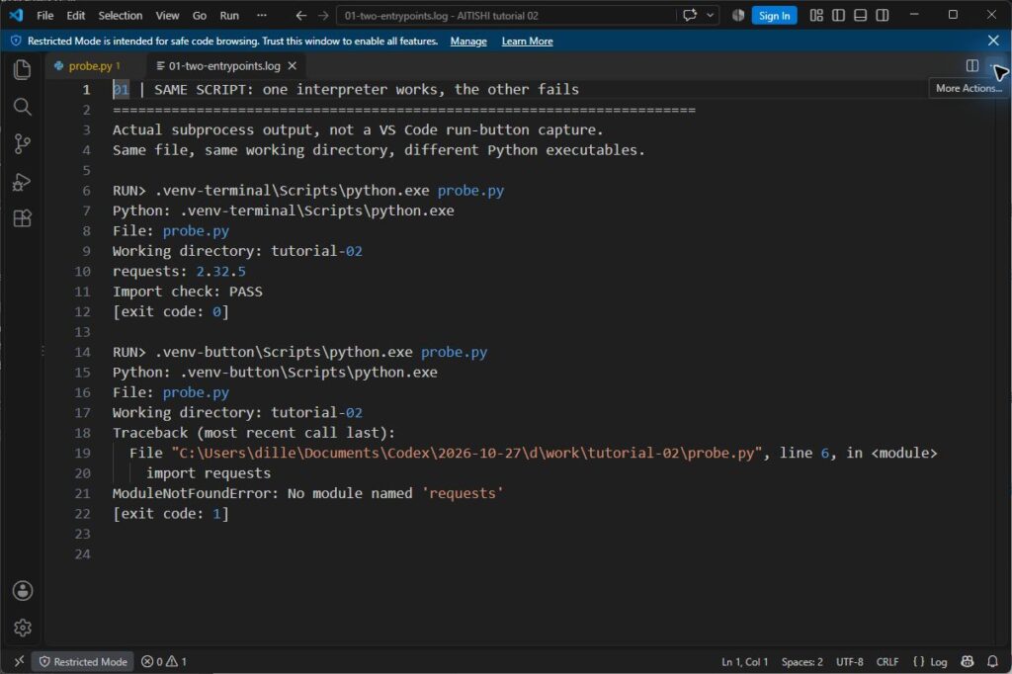Click Ln 1, Col 1 in the status bar
Viewport: 1012px width, 674px height.
tap(744, 662)
